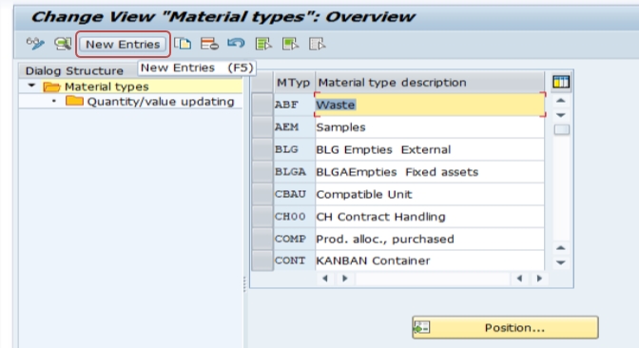
Task: Click the Waste description field
Action: point(430,105)
